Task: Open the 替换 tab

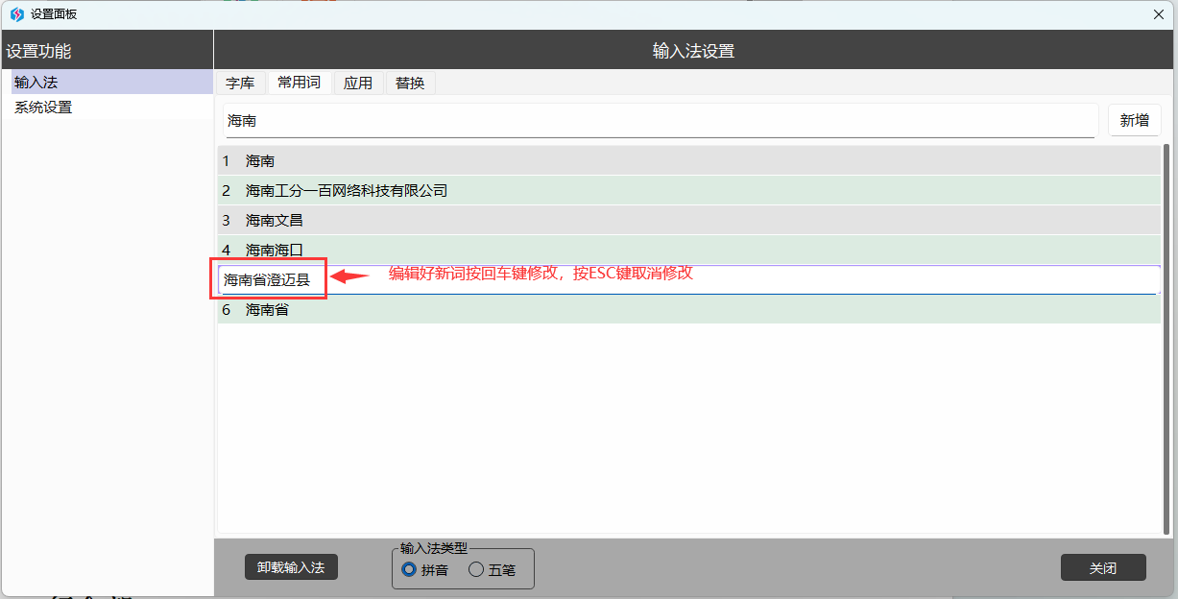Action: (x=410, y=83)
